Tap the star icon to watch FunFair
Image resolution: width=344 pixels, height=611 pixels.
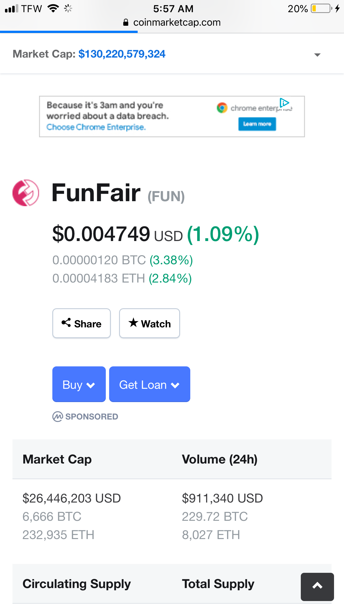133,322
